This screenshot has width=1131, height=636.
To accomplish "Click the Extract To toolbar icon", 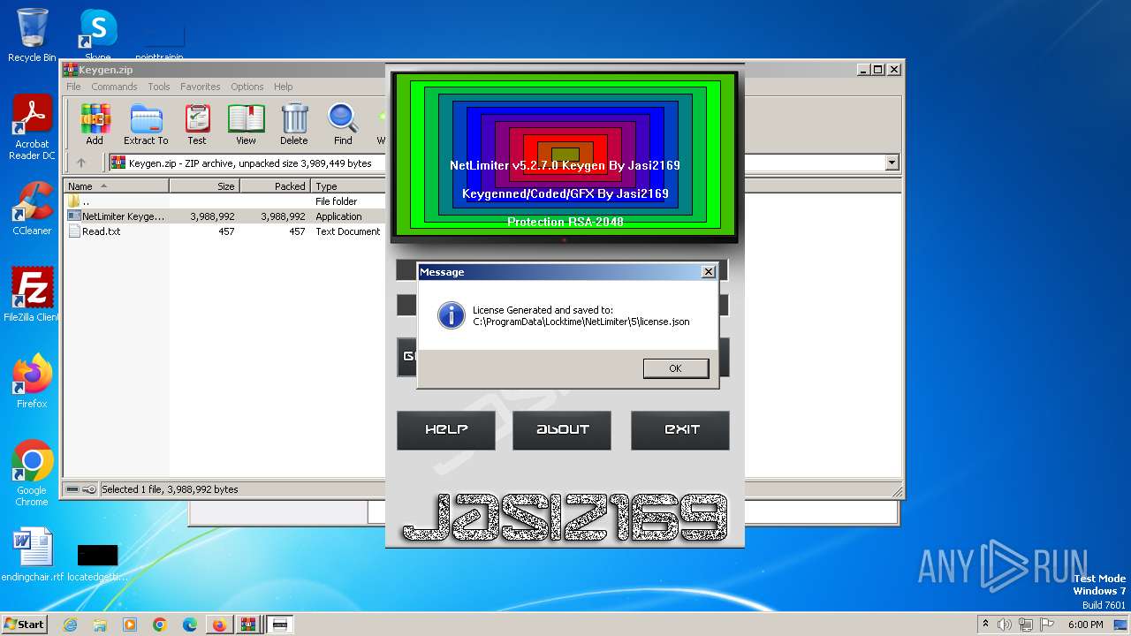I will (146, 125).
